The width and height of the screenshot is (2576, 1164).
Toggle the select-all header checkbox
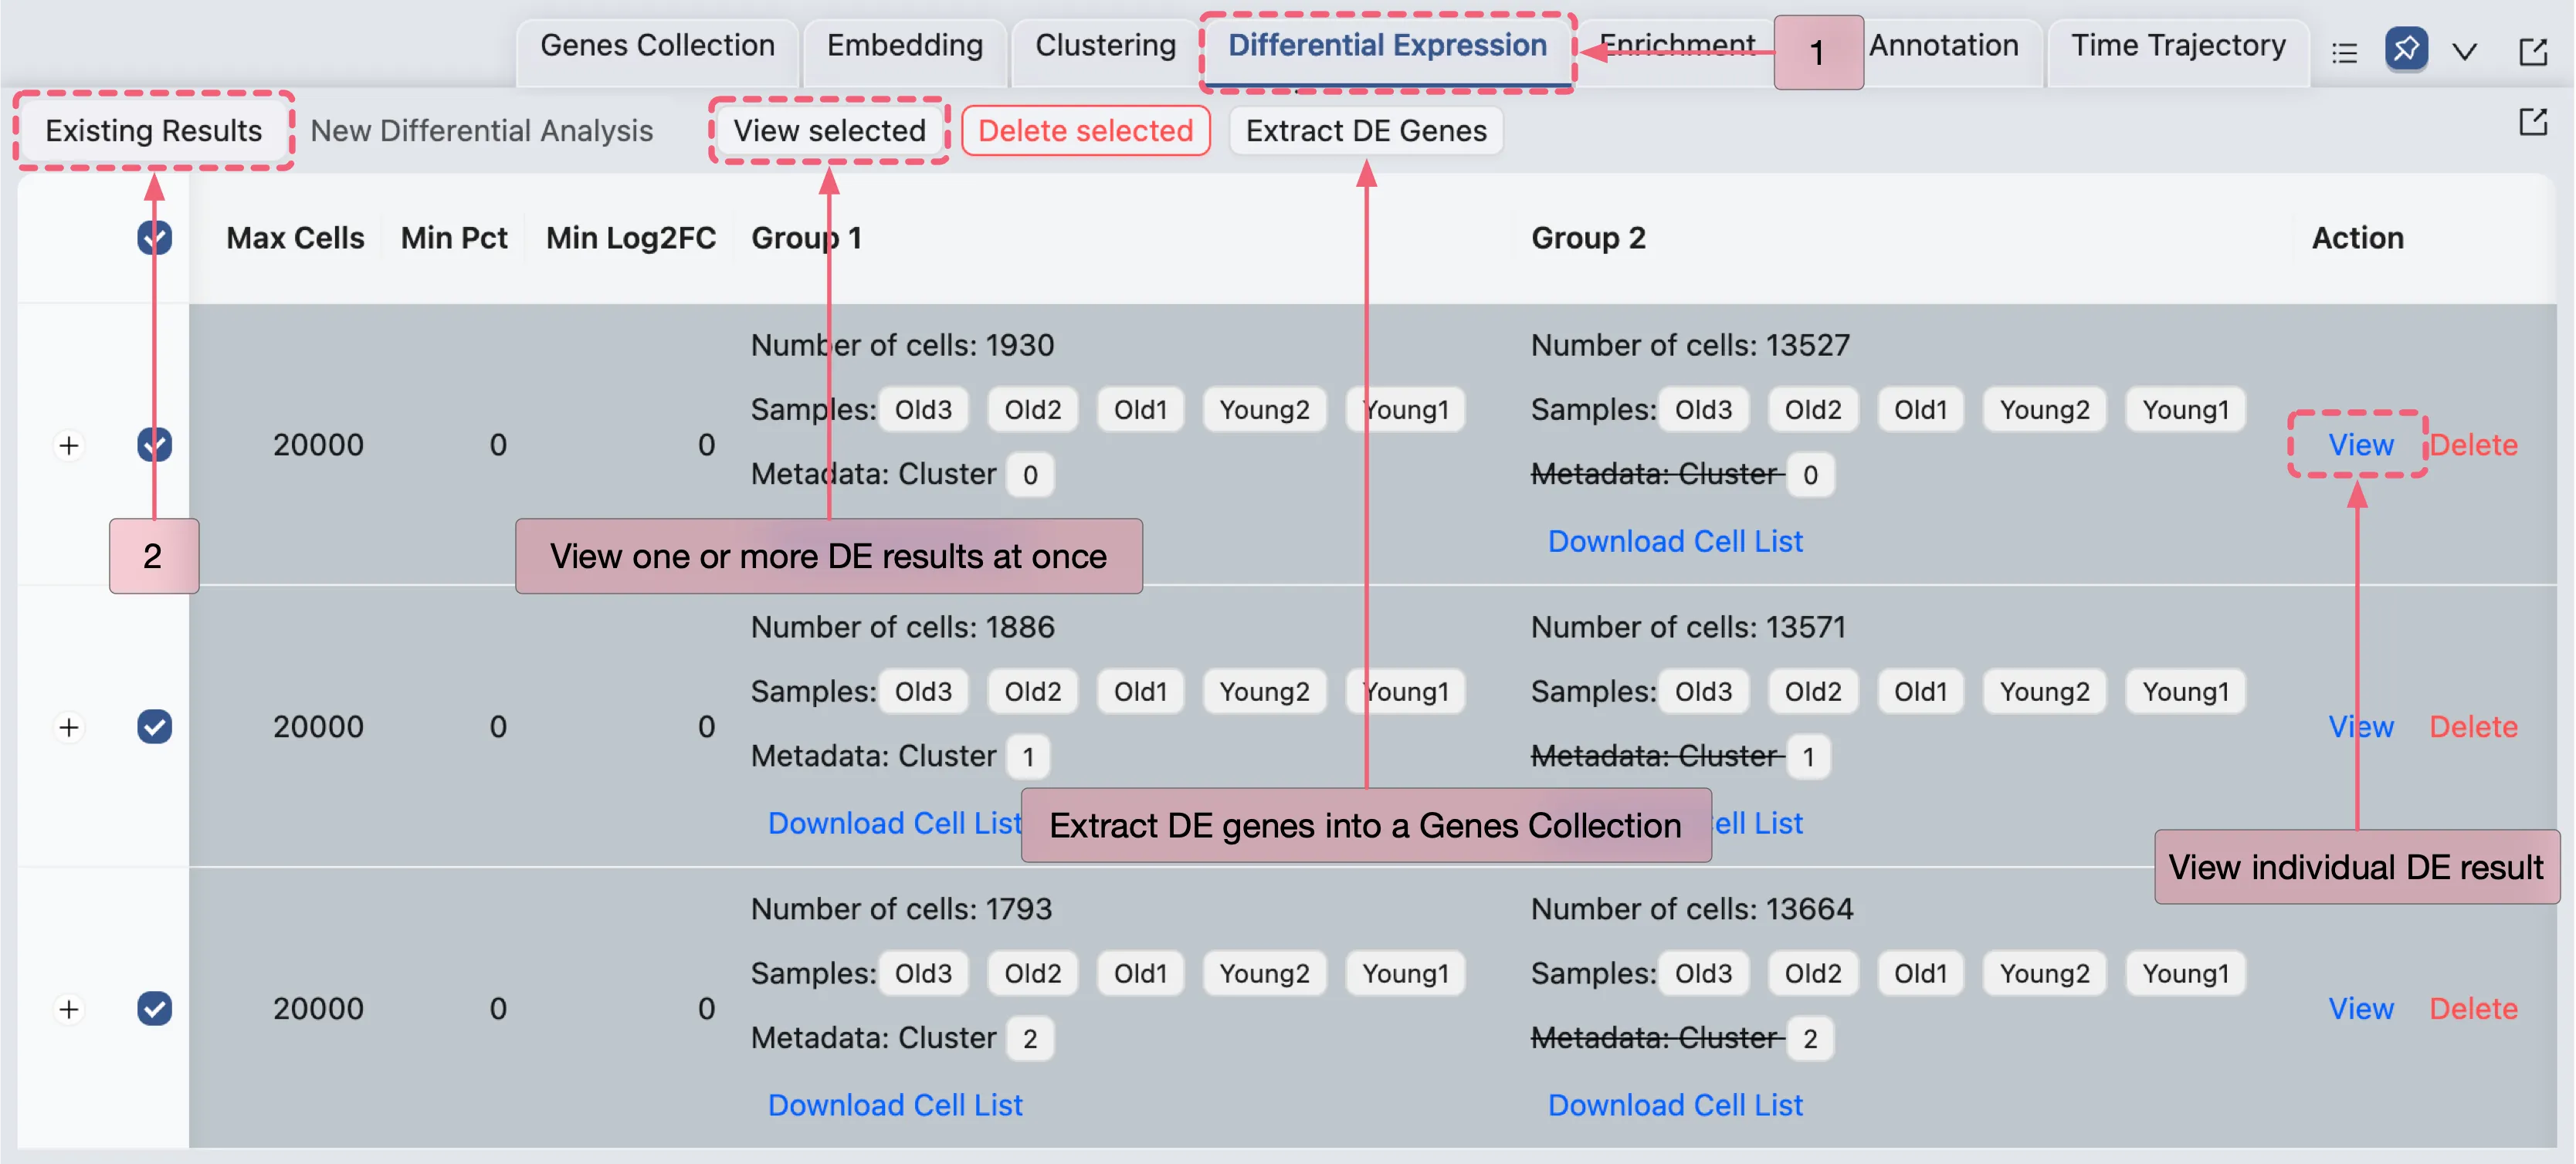tap(154, 238)
